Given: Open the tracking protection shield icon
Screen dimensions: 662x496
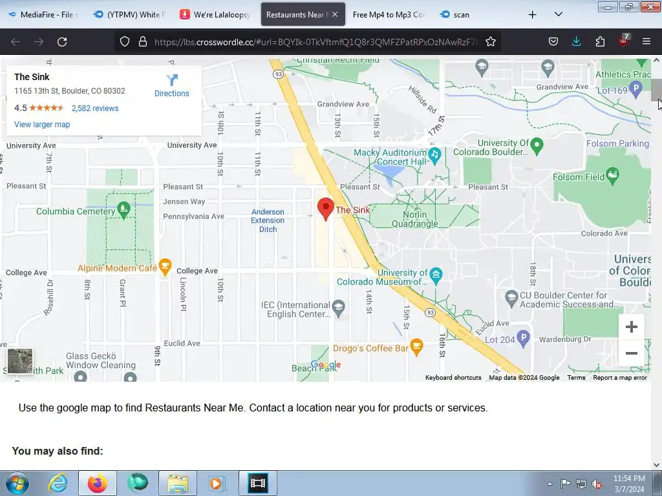Looking at the screenshot, I should tap(125, 42).
